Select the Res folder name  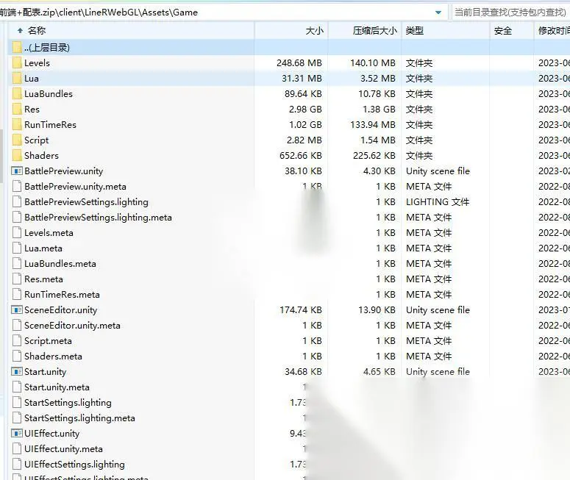click(32, 110)
